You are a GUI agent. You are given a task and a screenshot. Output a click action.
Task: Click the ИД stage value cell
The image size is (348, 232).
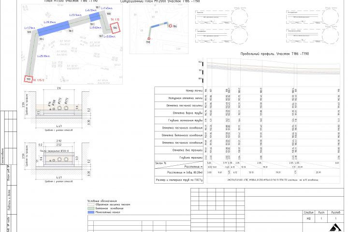(309, 218)
